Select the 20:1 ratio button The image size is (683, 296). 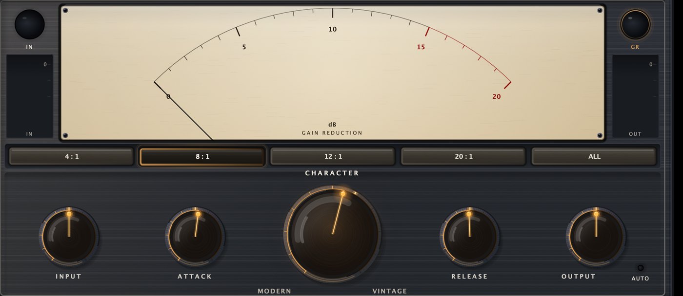click(x=463, y=156)
